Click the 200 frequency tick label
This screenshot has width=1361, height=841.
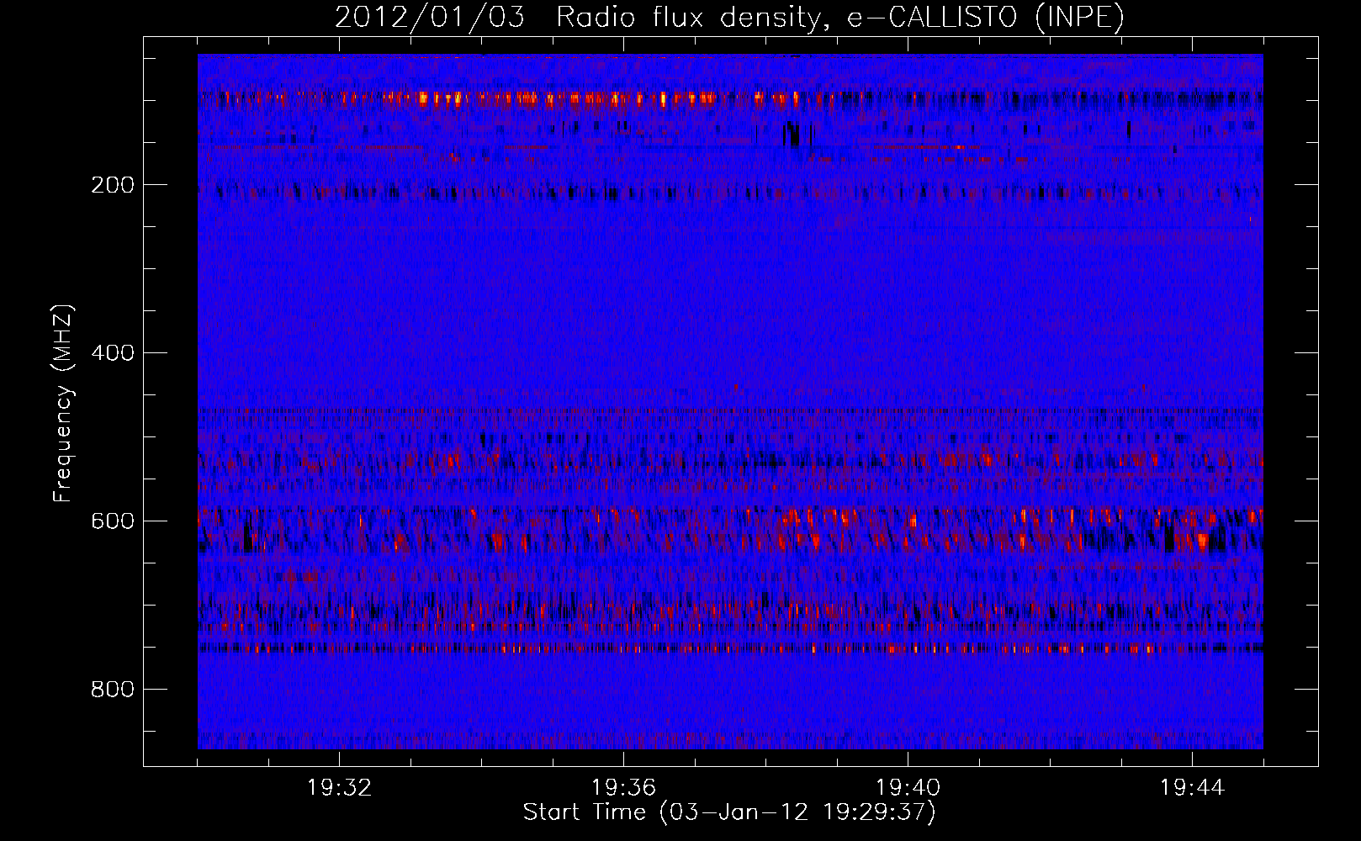[x=113, y=185]
